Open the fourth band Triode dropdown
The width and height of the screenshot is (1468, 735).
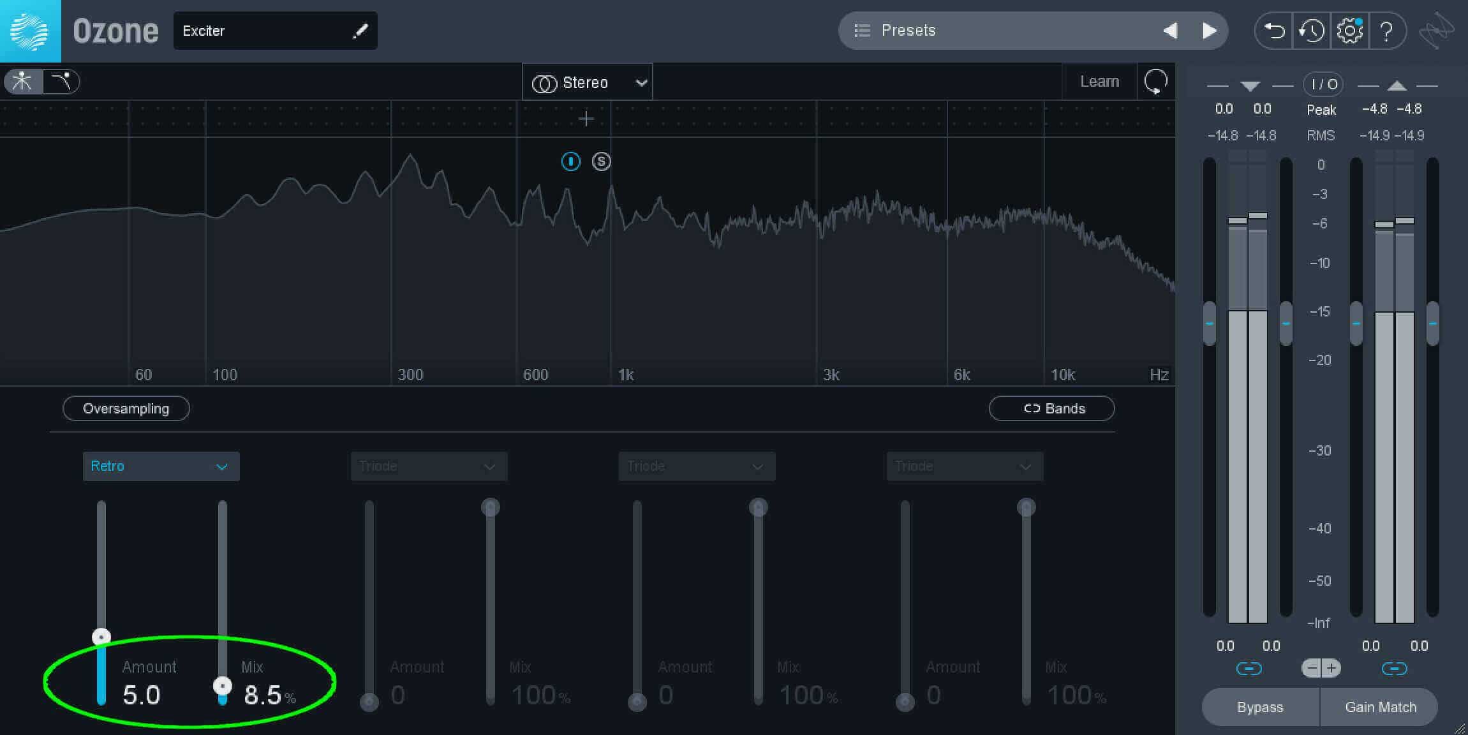pos(965,466)
